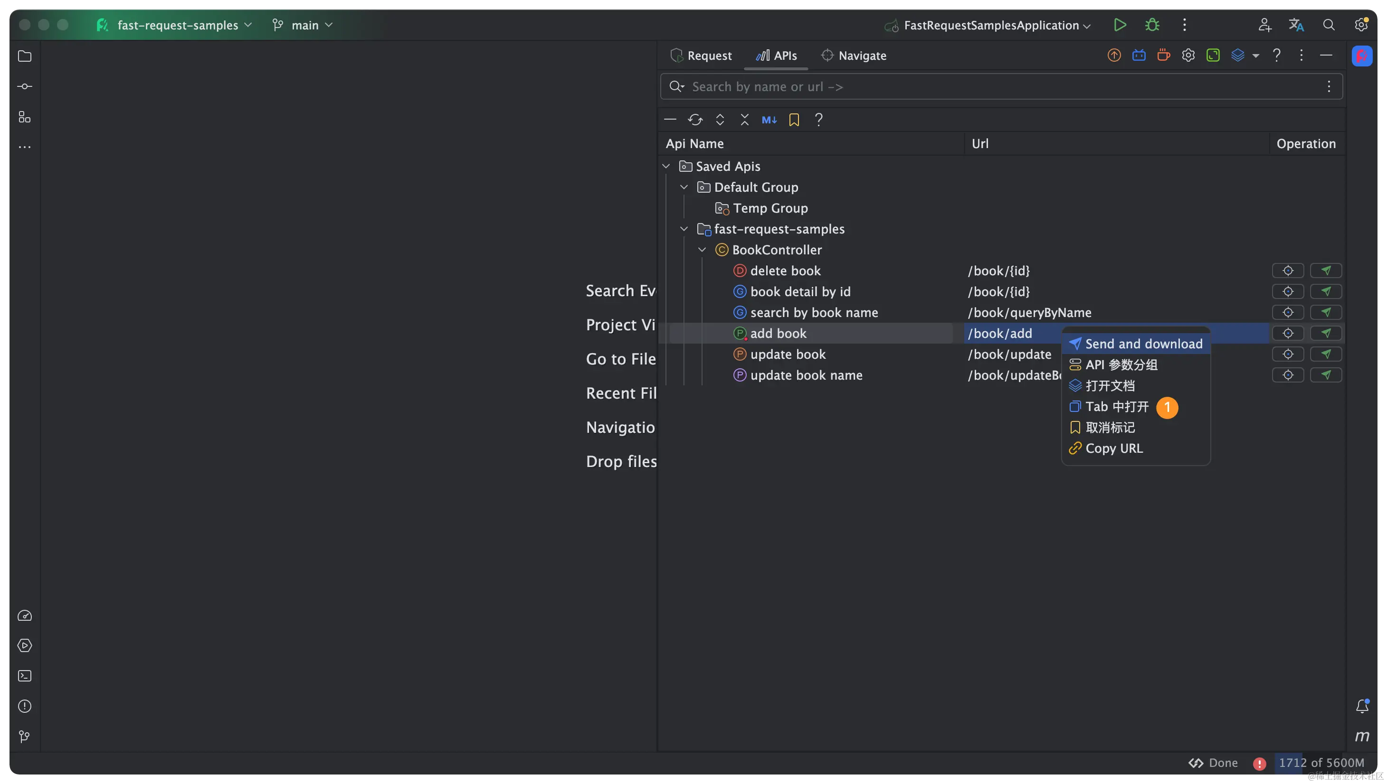Choose Send and download from the context menu

point(1136,344)
